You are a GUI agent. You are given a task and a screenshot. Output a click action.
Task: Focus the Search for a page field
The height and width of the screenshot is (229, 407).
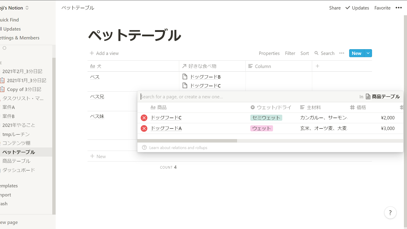click(237, 97)
